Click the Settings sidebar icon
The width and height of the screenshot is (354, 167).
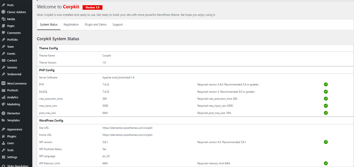(x=4, y=157)
